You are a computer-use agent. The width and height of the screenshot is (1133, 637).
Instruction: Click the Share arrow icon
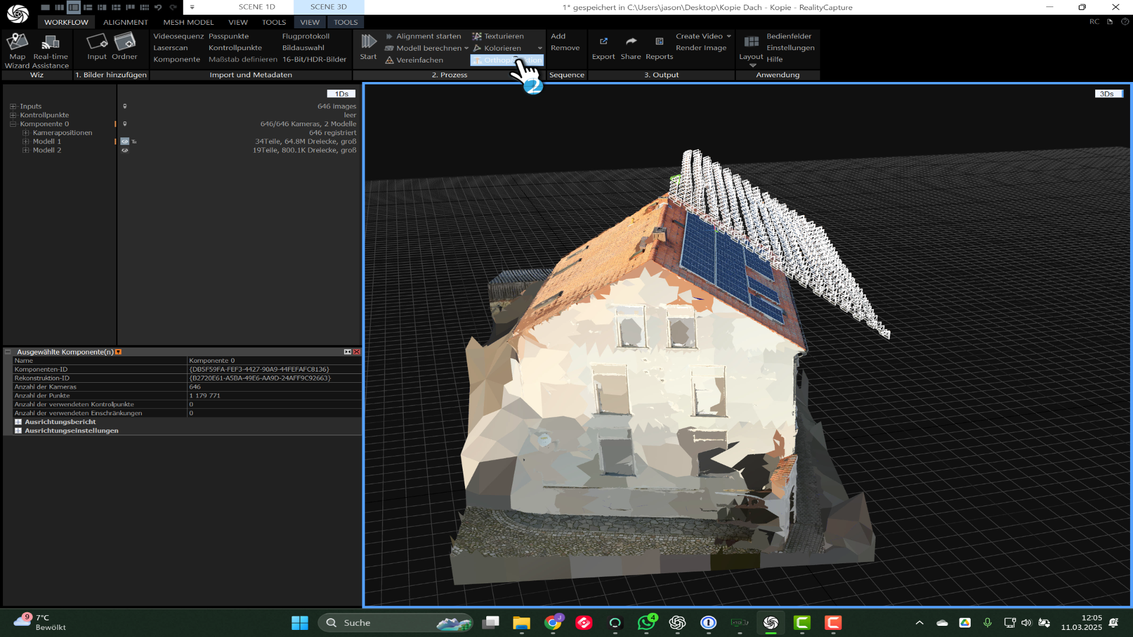[x=631, y=41]
